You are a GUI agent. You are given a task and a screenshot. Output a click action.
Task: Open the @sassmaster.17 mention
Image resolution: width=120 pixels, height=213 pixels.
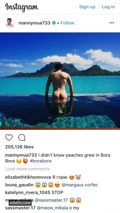(51, 200)
